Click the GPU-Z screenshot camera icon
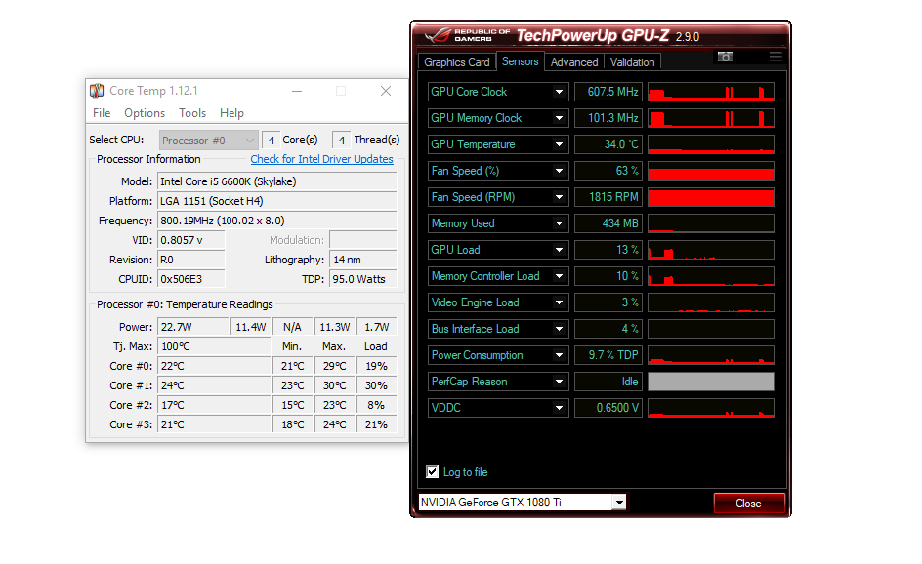Image resolution: width=922 pixels, height=564 pixels. pyautogui.click(x=725, y=57)
